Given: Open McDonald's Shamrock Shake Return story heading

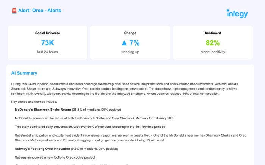Looking at the screenshot, I should pos(43,110).
